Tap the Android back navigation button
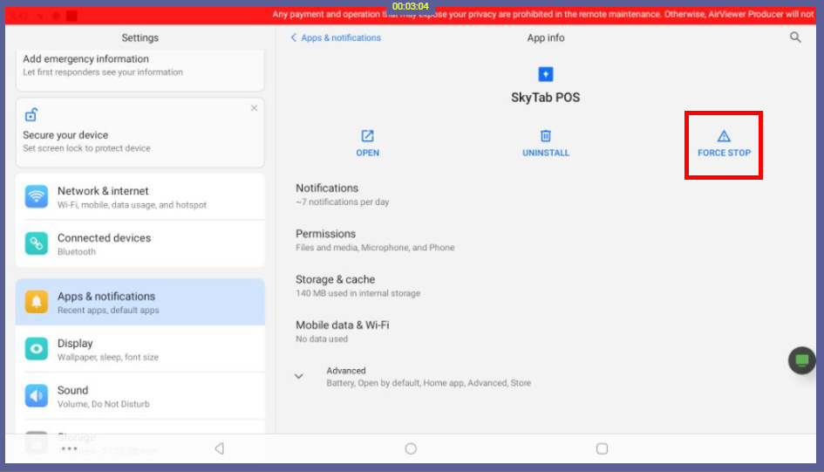 click(220, 448)
